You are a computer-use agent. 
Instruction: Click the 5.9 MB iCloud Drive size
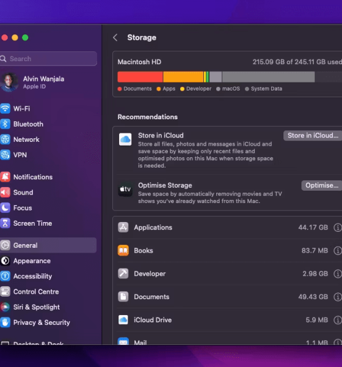click(x=317, y=320)
